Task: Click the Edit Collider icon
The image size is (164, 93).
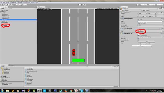Action: pos(139,35)
